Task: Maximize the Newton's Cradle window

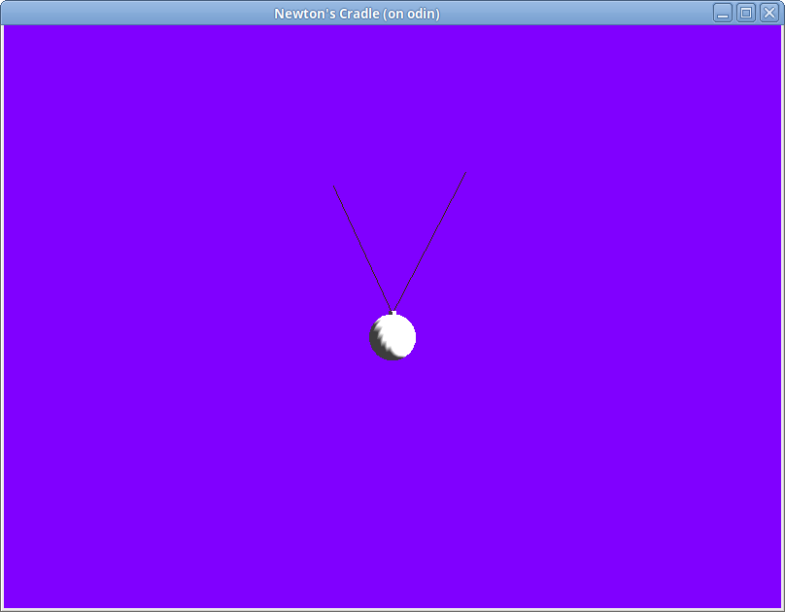Action: coord(746,13)
